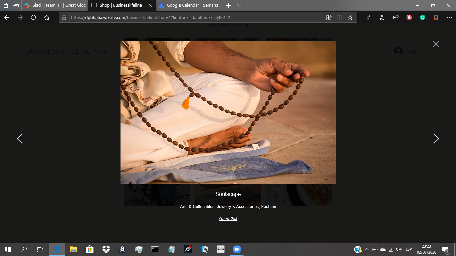The width and height of the screenshot is (456, 256).
Task: Toggle the reading view icon
Action: [x=339, y=18]
